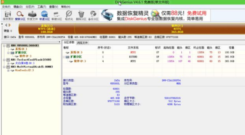
Task: Open the 搜索分区 (Search Partition) tool
Action: (x=20, y=16)
